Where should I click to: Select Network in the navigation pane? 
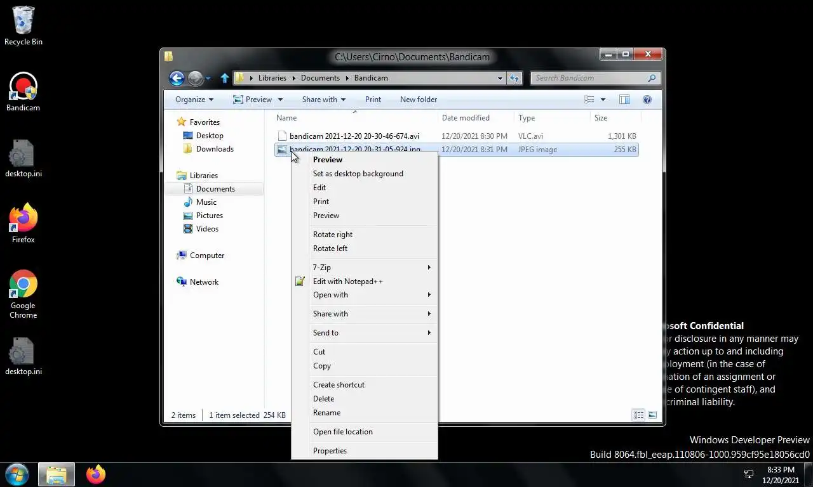pyautogui.click(x=204, y=282)
